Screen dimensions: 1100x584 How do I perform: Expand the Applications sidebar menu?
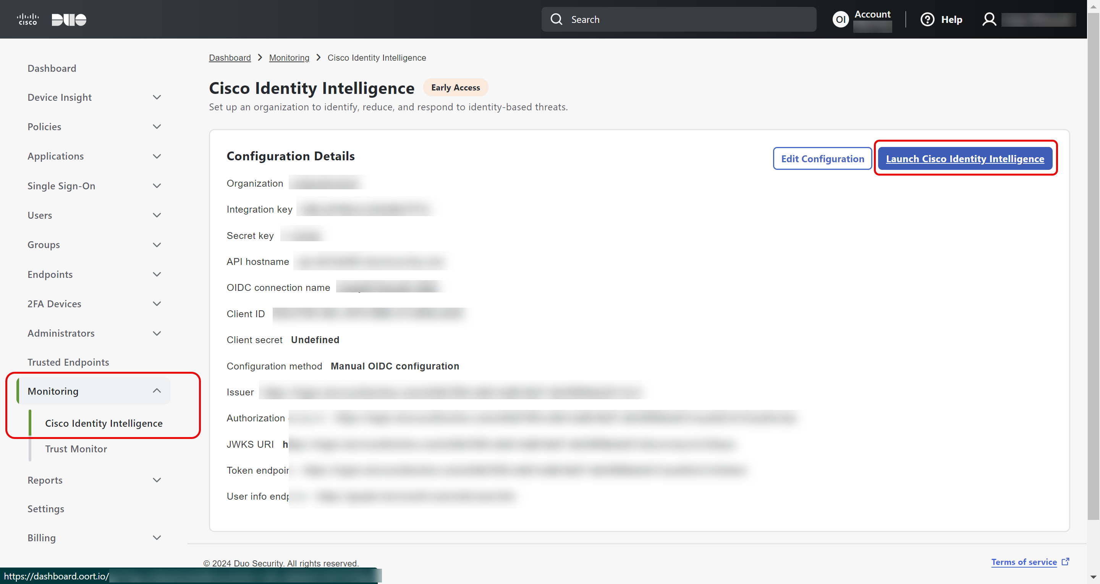[x=157, y=156]
